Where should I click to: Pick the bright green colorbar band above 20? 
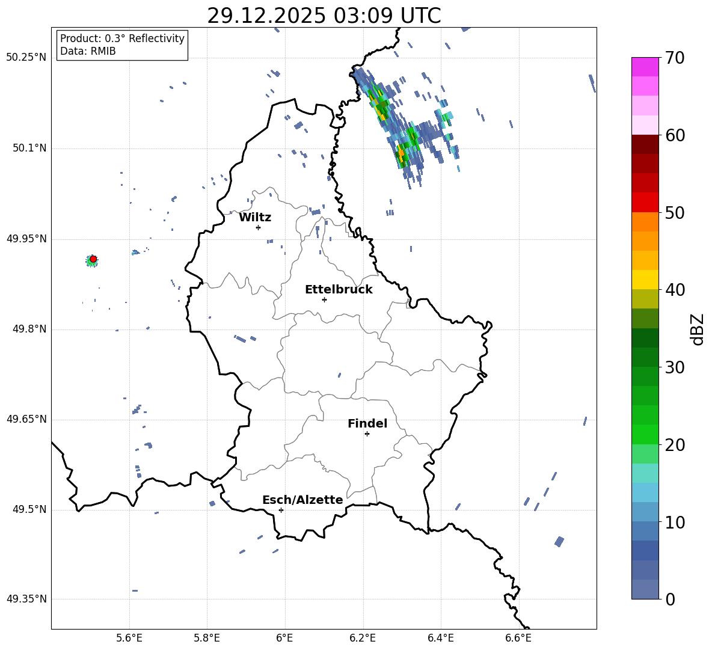(x=645, y=435)
